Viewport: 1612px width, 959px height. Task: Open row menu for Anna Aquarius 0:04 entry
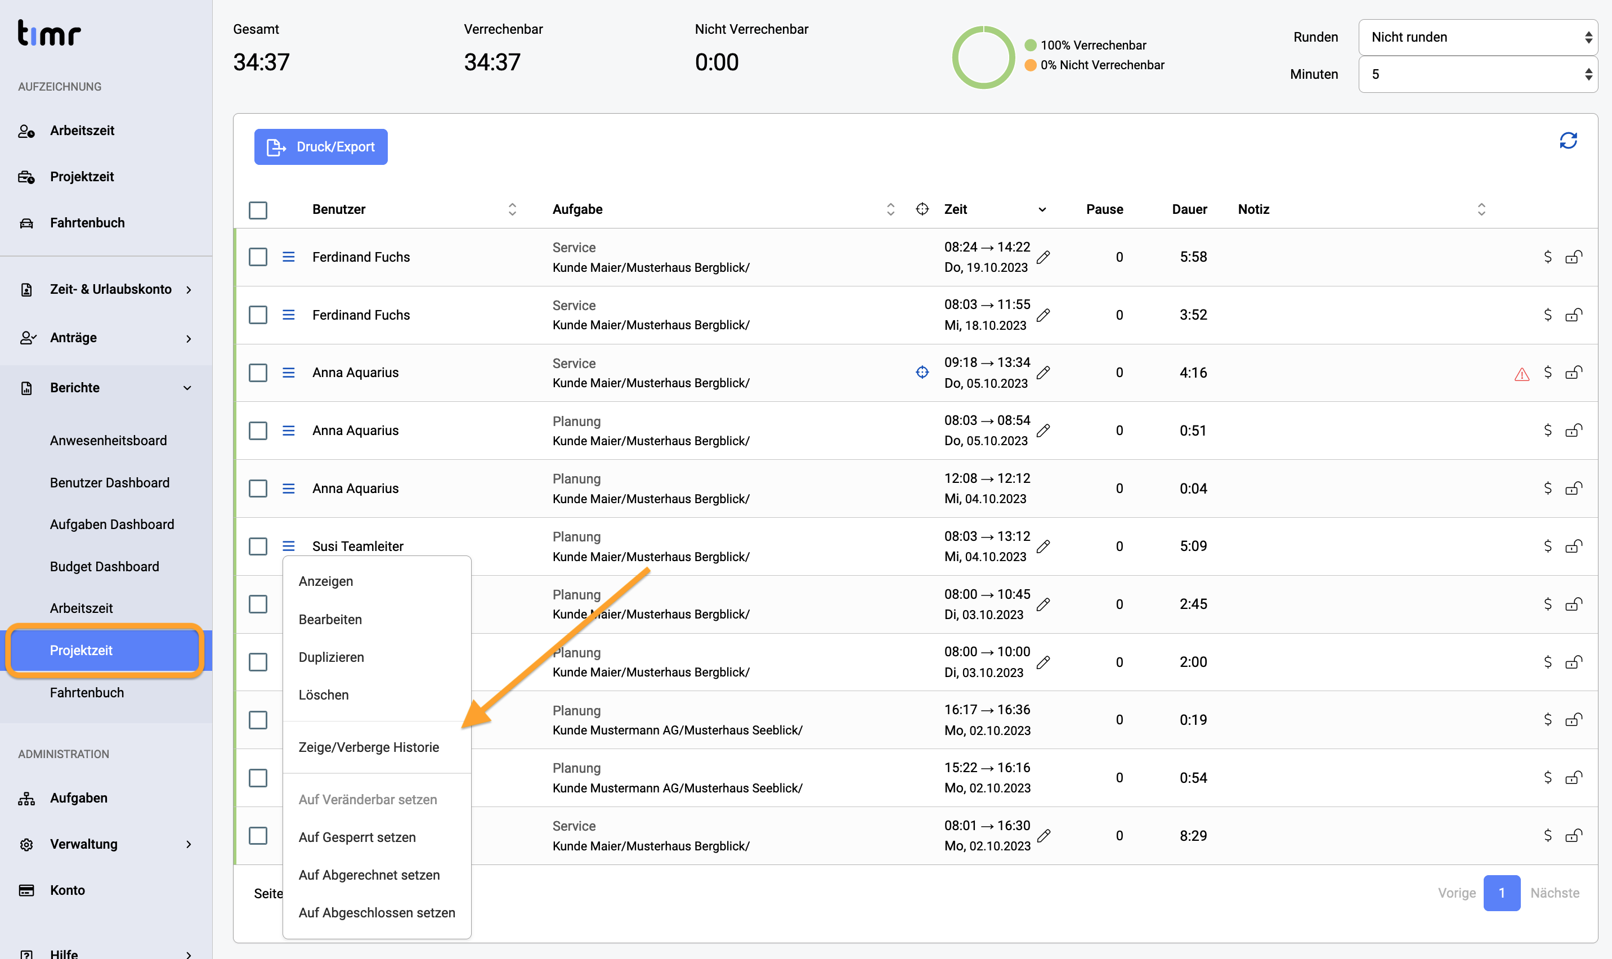[x=289, y=489]
